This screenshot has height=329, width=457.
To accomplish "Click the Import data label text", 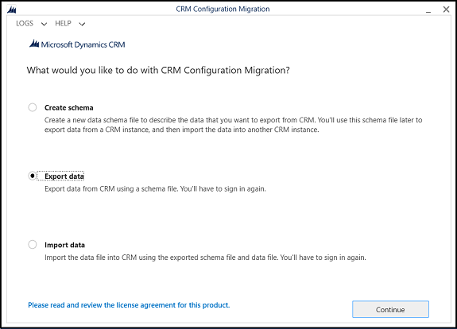I will pyautogui.click(x=64, y=245).
